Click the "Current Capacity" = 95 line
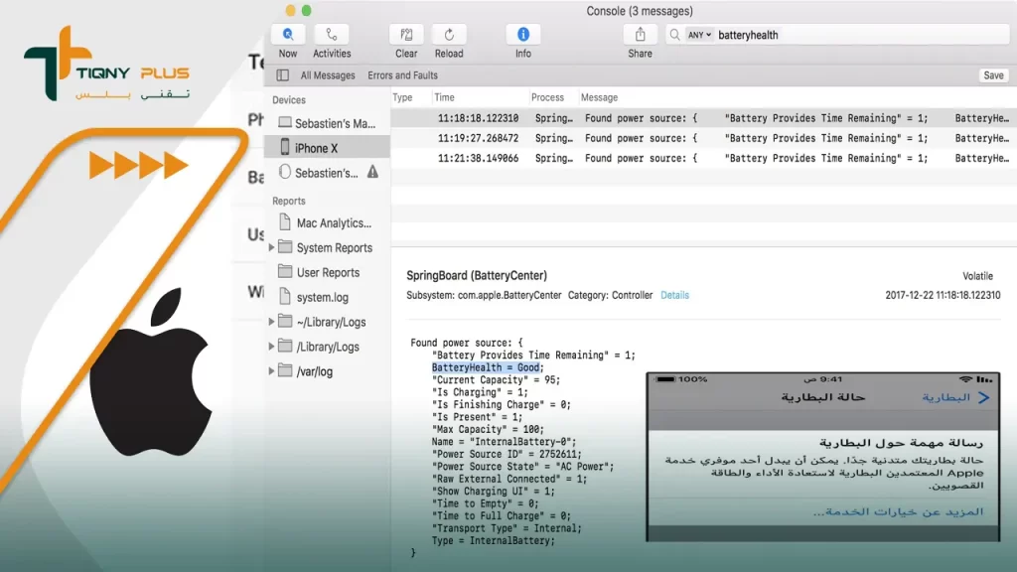 coord(497,380)
